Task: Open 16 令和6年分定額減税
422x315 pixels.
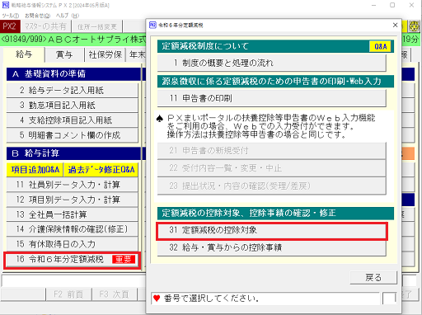Action: (73, 260)
